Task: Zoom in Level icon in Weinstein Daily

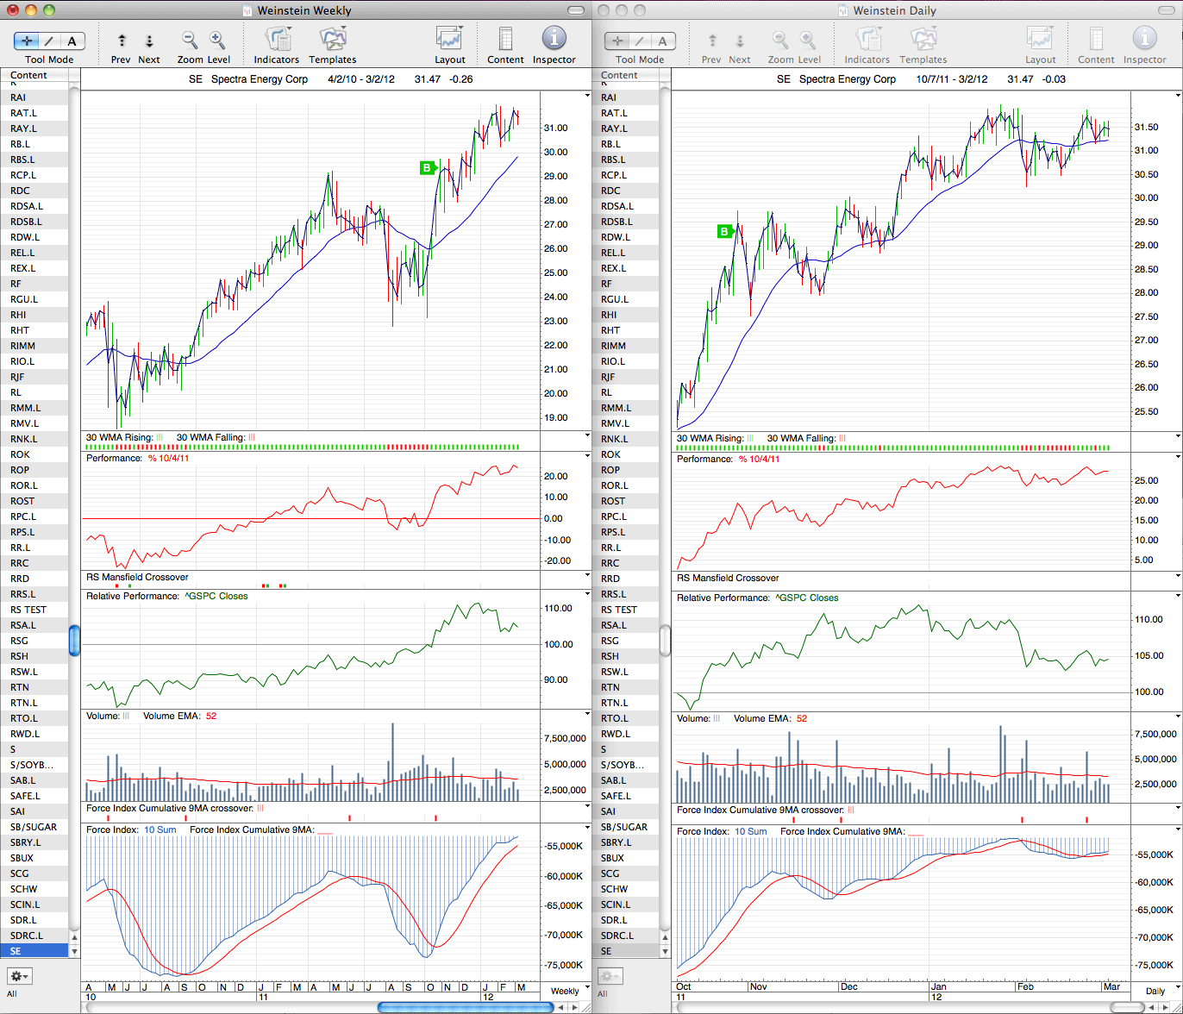Action: click(808, 40)
